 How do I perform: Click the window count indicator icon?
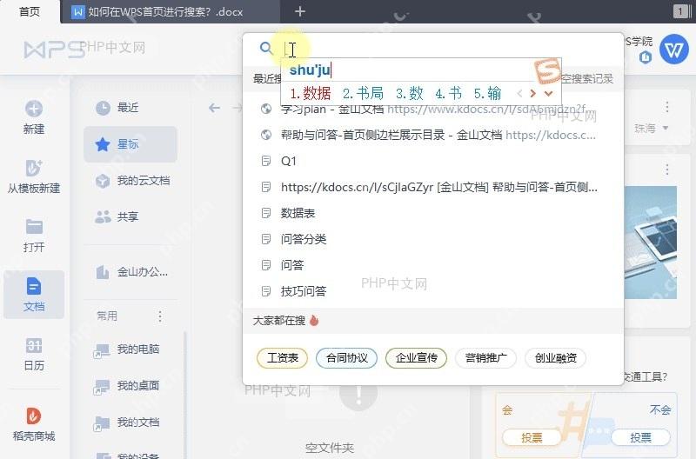click(680, 11)
